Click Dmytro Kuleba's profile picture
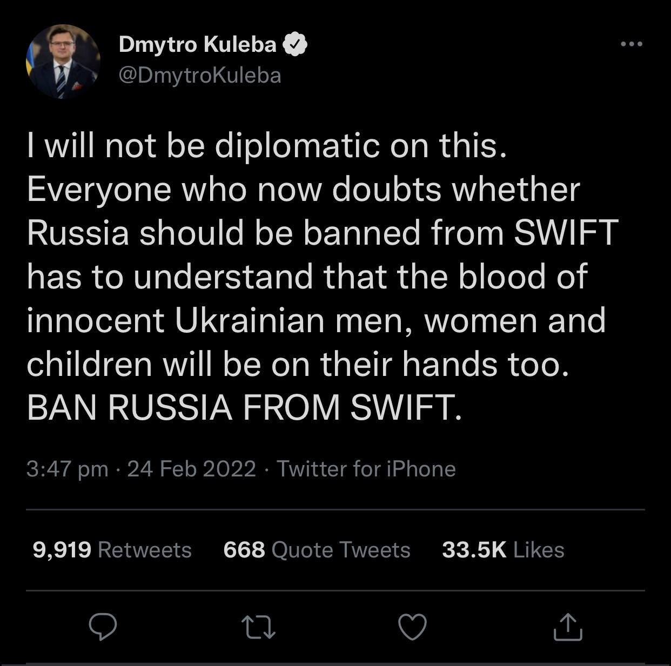The width and height of the screenshot is (671, 666). pyautogui.click(x=64, y=59)
